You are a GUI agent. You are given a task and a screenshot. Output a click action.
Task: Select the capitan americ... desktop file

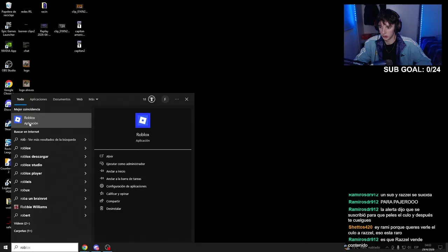79,29
